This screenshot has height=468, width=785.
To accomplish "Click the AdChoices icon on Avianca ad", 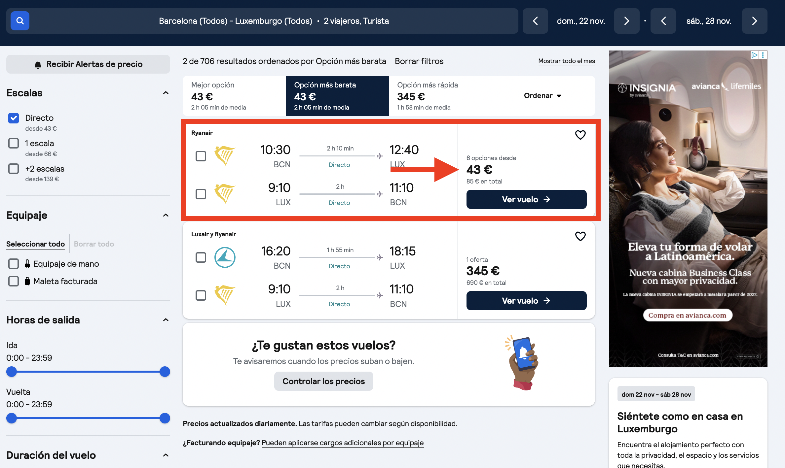I will [x=754, y=55].
